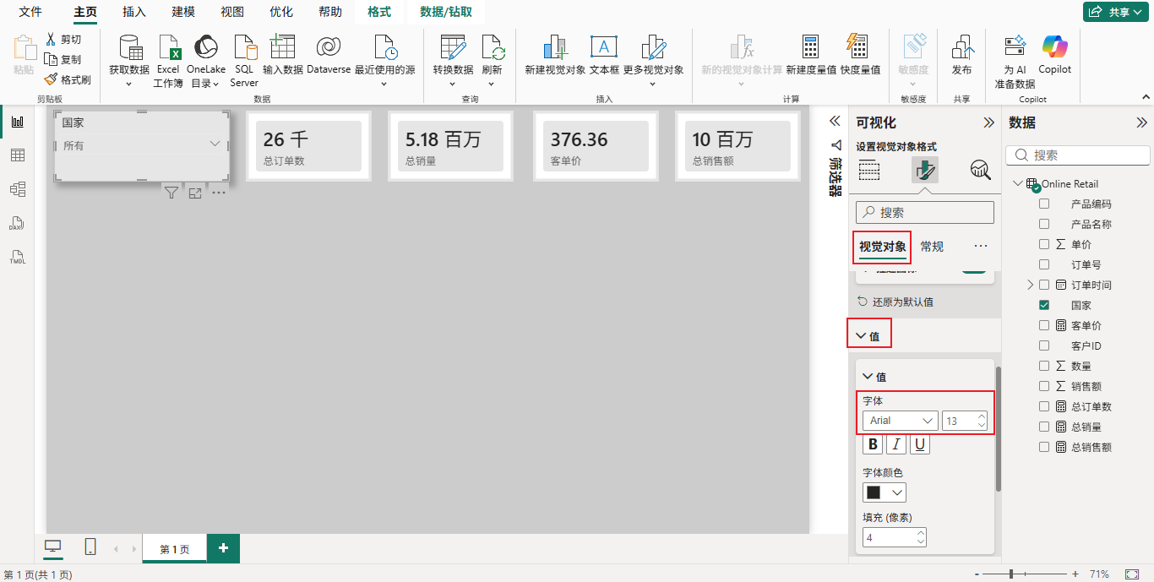Switch to mobile layout icon

(90, 547)
